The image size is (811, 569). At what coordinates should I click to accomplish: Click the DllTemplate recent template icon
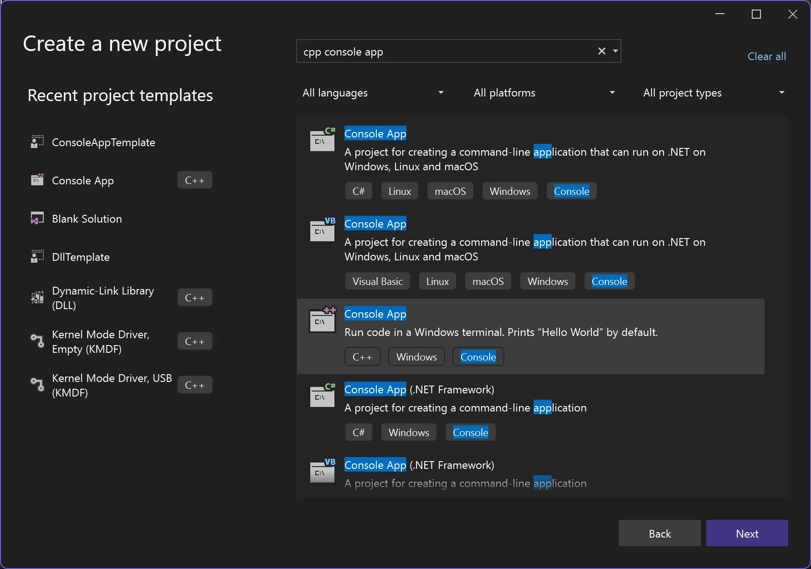click(x=37, y=256)
